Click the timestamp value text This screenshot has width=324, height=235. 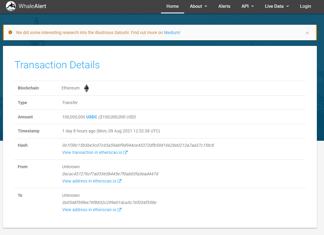point(111,131)
